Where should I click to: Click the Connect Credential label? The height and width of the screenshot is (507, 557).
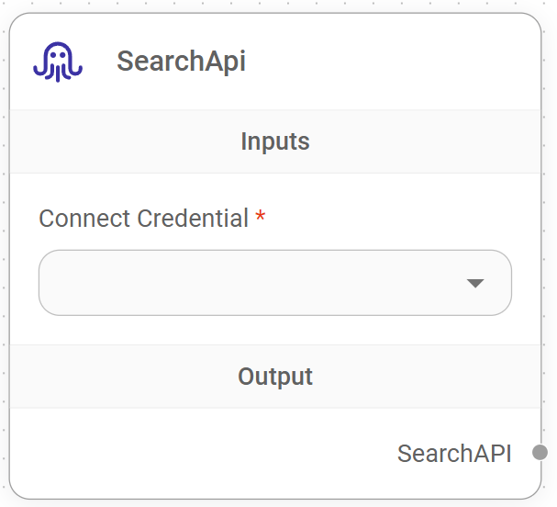tap(143, 219)
